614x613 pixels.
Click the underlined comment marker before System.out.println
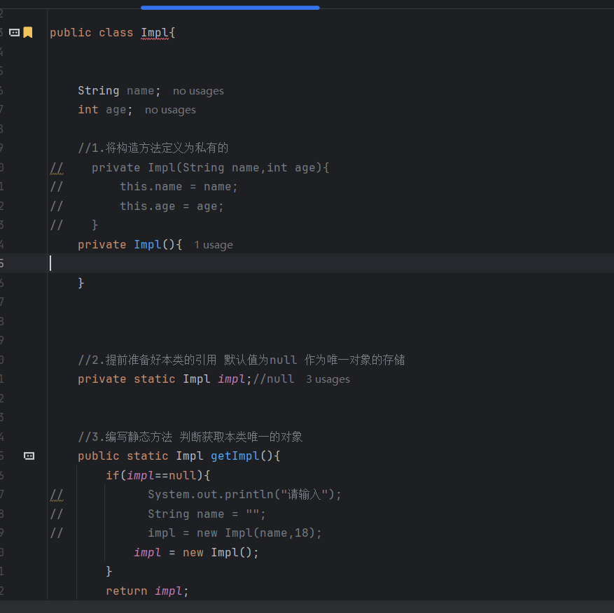pyautogui.click(x=57, y=495)
